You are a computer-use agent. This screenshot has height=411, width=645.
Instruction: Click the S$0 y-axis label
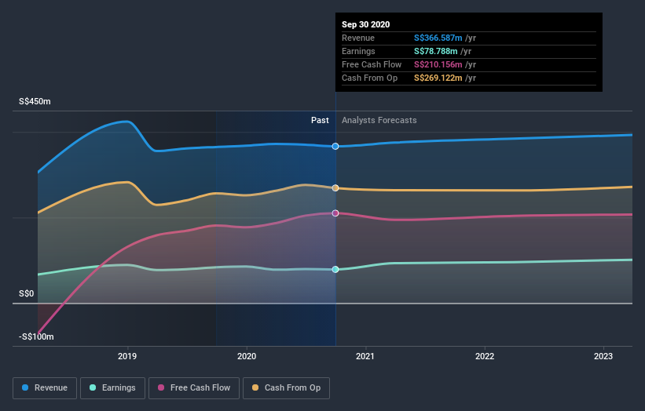pyautogui.click(x=27, y=293)
